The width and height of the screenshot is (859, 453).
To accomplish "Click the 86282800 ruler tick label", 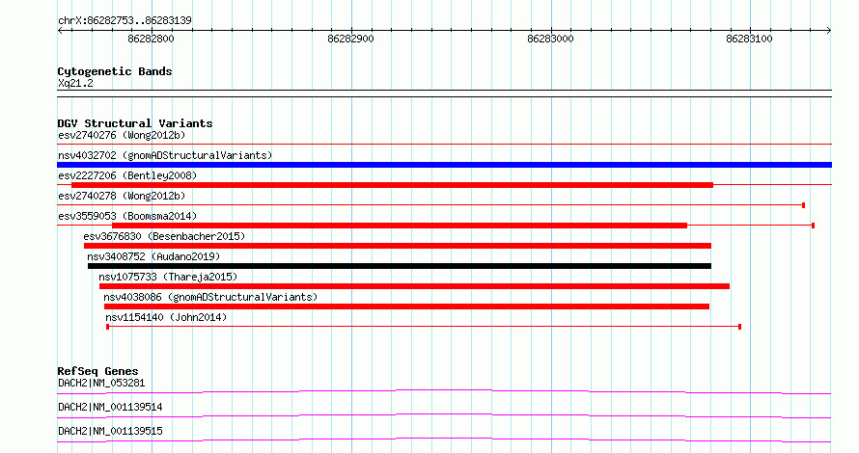I will 151,39.
